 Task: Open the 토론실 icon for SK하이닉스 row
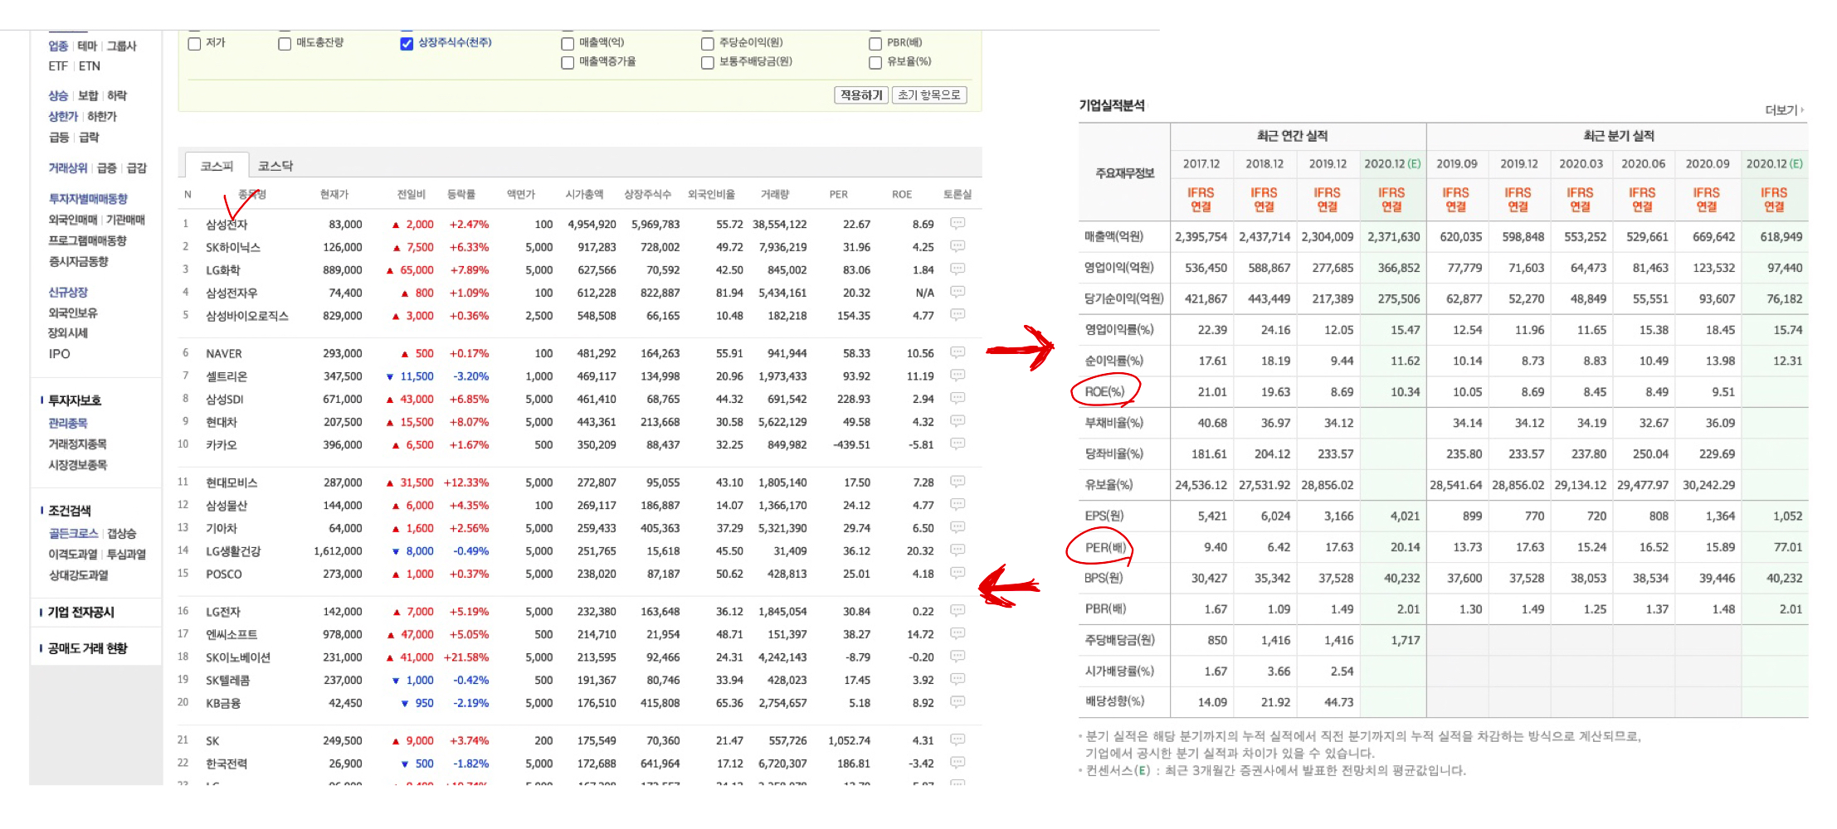957,246
